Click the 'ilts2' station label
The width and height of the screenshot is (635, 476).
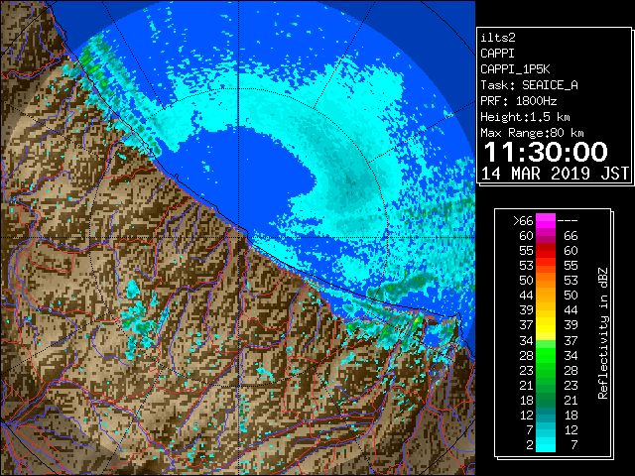pos(498,38)
